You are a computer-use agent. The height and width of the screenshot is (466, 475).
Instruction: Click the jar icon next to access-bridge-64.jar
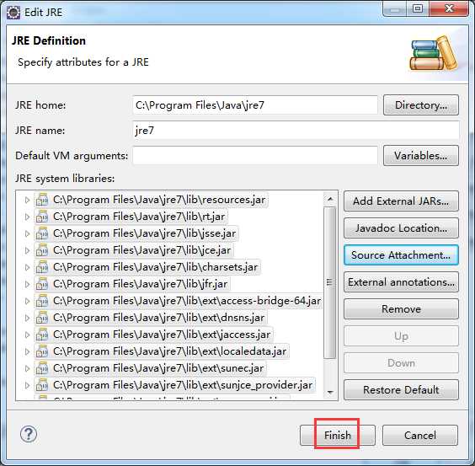tap(42, 301)
